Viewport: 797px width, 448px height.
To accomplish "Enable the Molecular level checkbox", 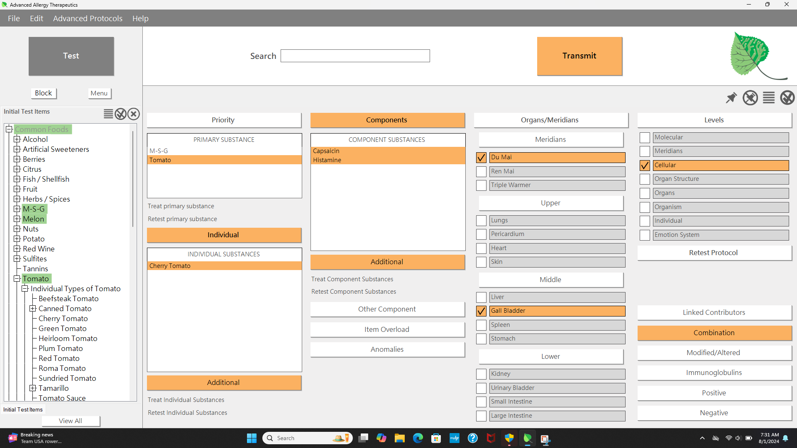I will [645, 138].
